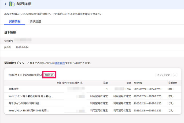184x123 pixels.
Task: Click the building icon beside 契約詳細
Action: click(12, 4)
